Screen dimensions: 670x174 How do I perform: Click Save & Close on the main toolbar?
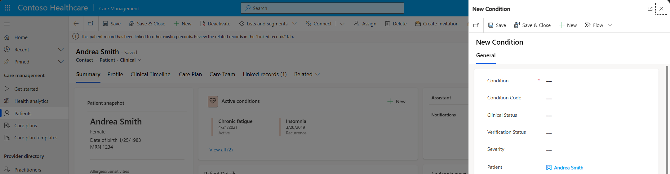[147, 24]
